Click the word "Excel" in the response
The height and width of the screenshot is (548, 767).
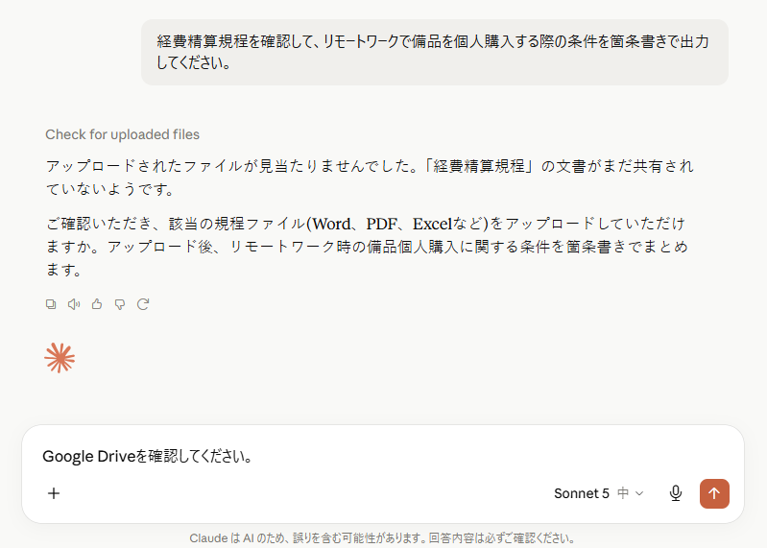tap(431, 224)
